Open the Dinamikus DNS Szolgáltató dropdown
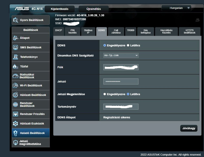Viewport: 204px width, 157px height. click(x=121, y=55)
